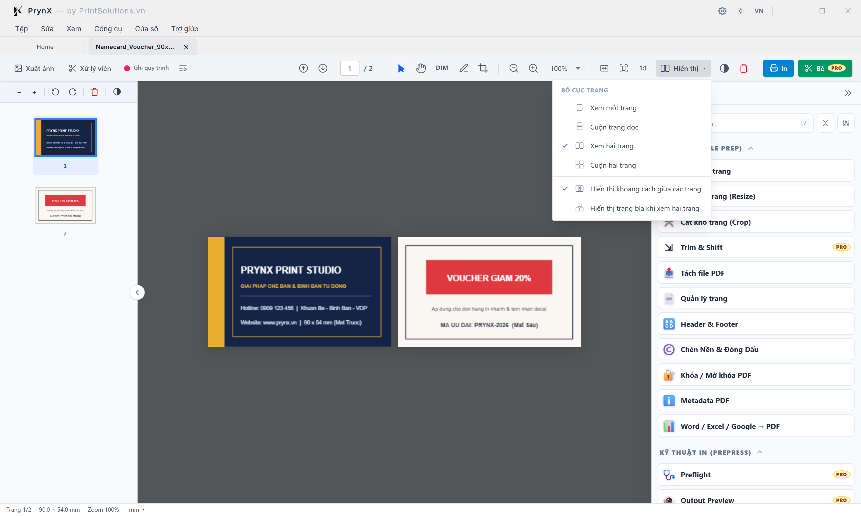
Task: Open unit selector mm in status bar
Action: pos(136,509)
